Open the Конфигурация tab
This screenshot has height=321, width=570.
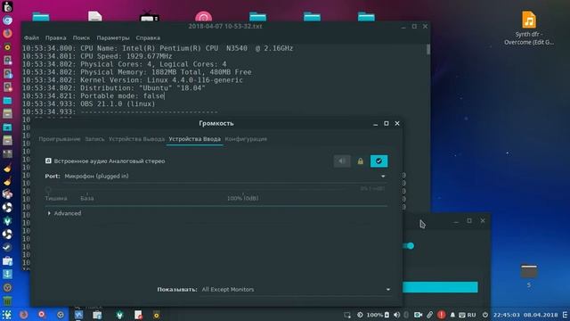[x=246, y=139]
